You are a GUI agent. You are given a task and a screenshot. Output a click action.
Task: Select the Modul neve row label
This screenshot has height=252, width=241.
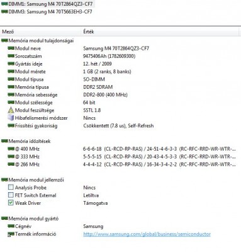tap(28, 49)
